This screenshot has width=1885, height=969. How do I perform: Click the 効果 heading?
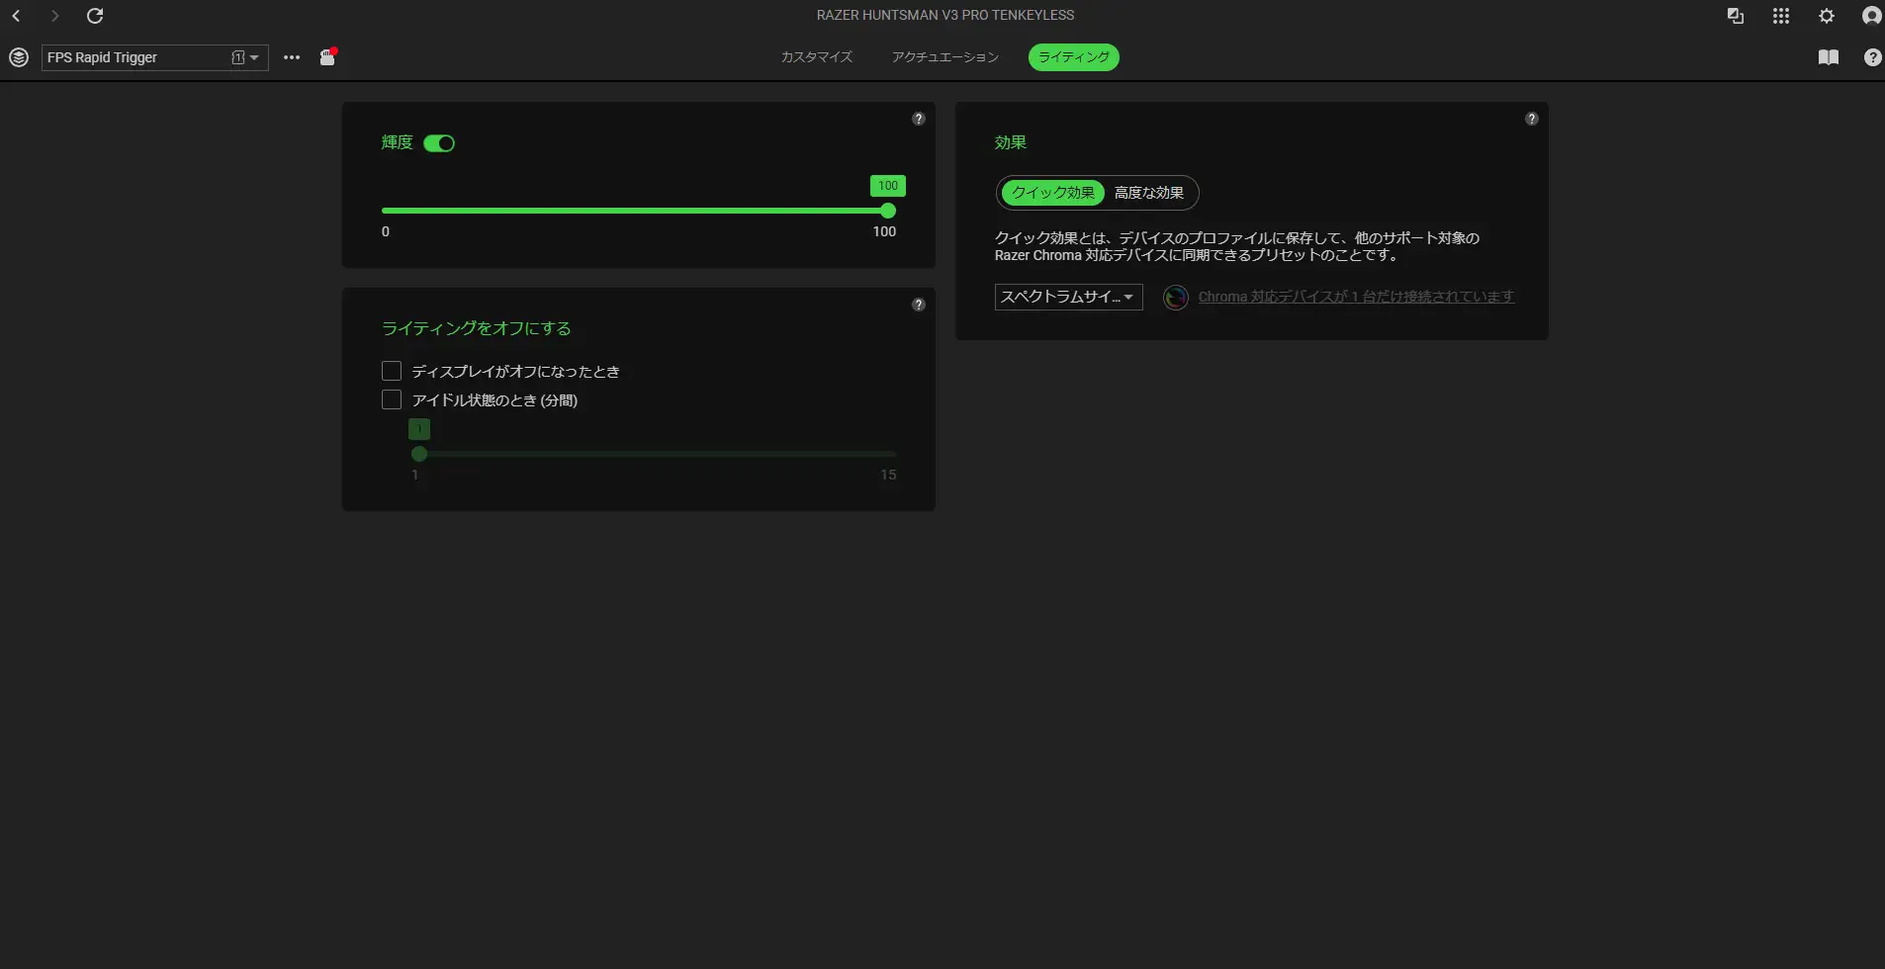[x=1011, y=142]
